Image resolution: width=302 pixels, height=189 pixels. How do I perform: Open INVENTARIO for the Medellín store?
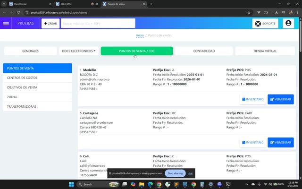coord(253,99)
